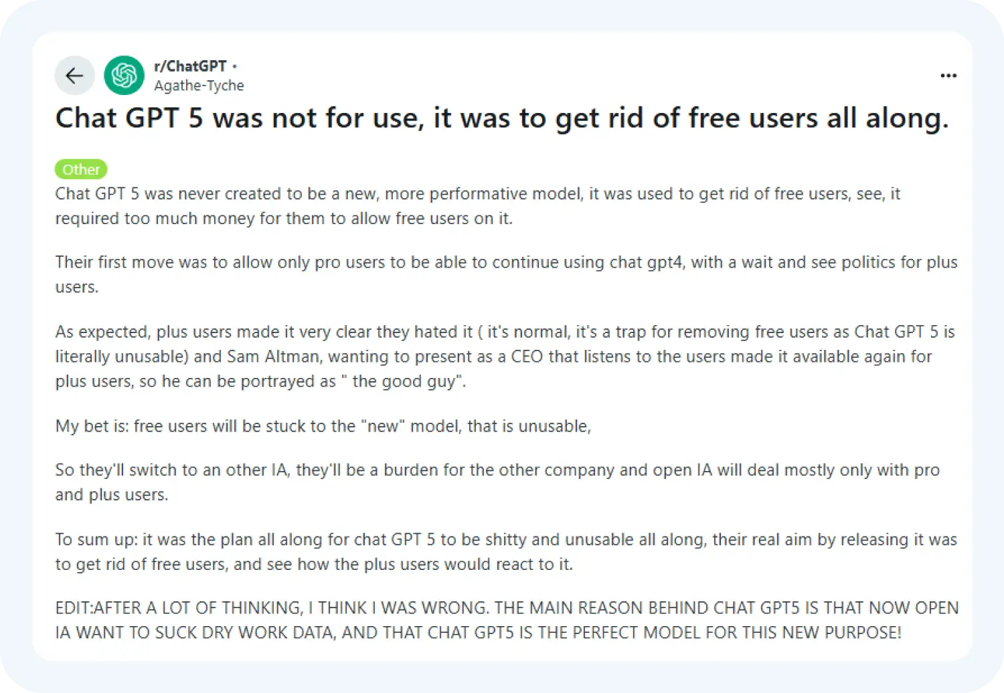Viewport: 1004px width, 693px height.
Task: Click the paragraph beginning 'As expected, plus users'
Action: click(x=505, y=357)
